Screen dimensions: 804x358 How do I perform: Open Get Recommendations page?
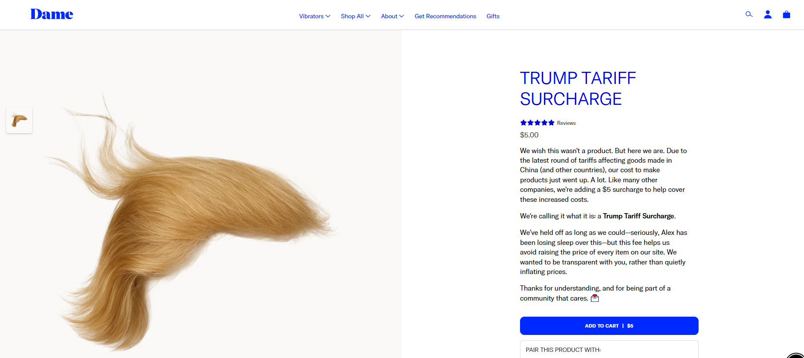pyautogui.click(x=445, y=16)
